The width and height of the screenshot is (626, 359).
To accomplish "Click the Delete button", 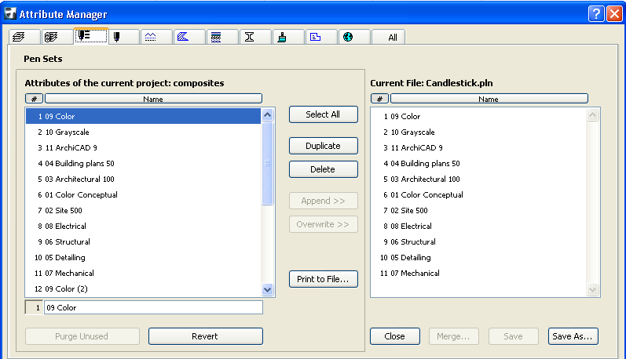I will (x=324, y=169).
